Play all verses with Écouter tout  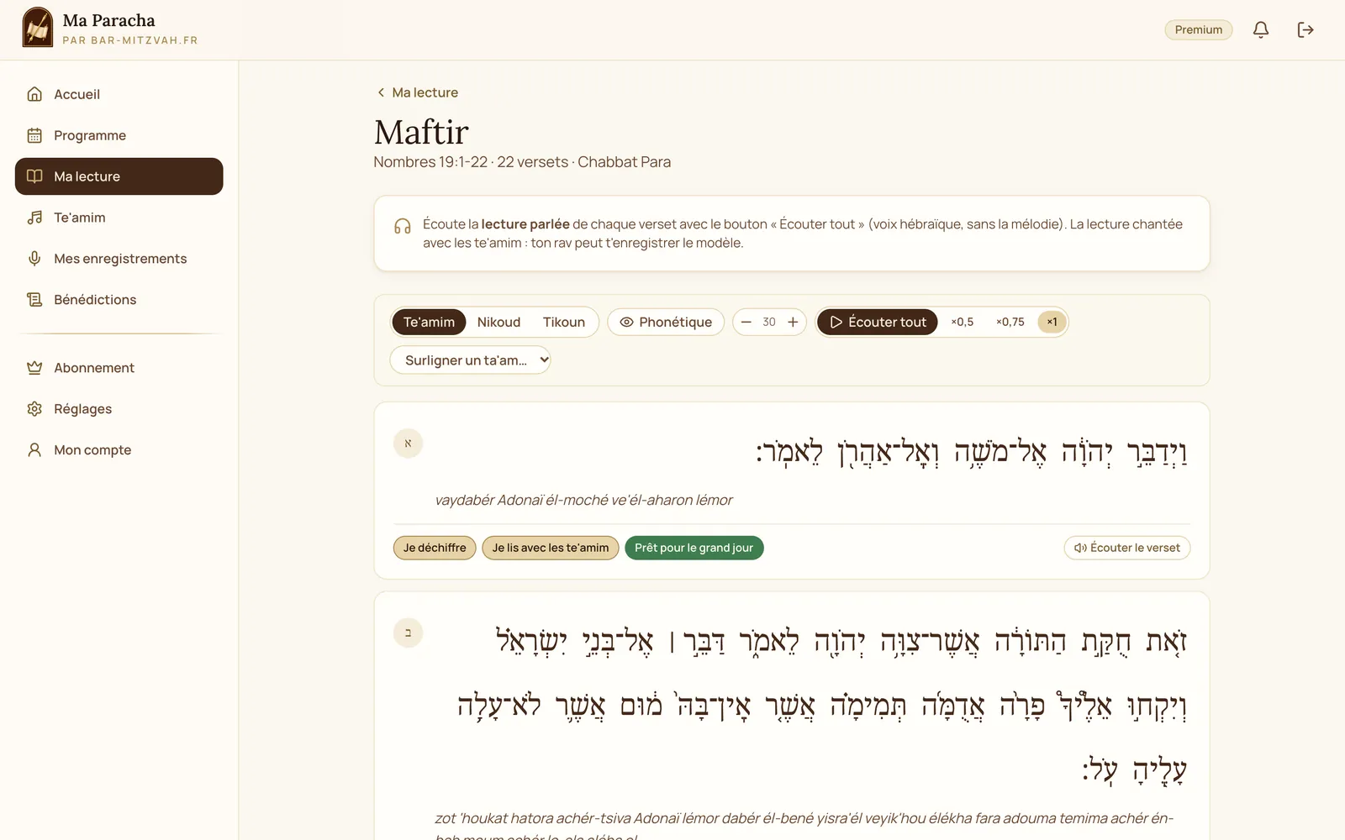point(877,322)
